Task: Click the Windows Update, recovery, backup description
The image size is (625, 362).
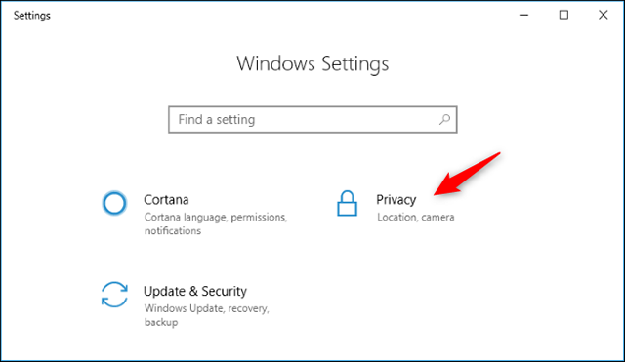Action: click(206, 315)
